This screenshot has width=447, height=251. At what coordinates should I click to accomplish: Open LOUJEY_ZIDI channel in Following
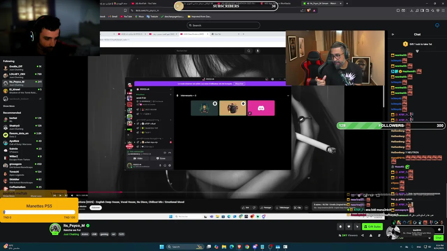pyautogui.click(x=22, y=75)
